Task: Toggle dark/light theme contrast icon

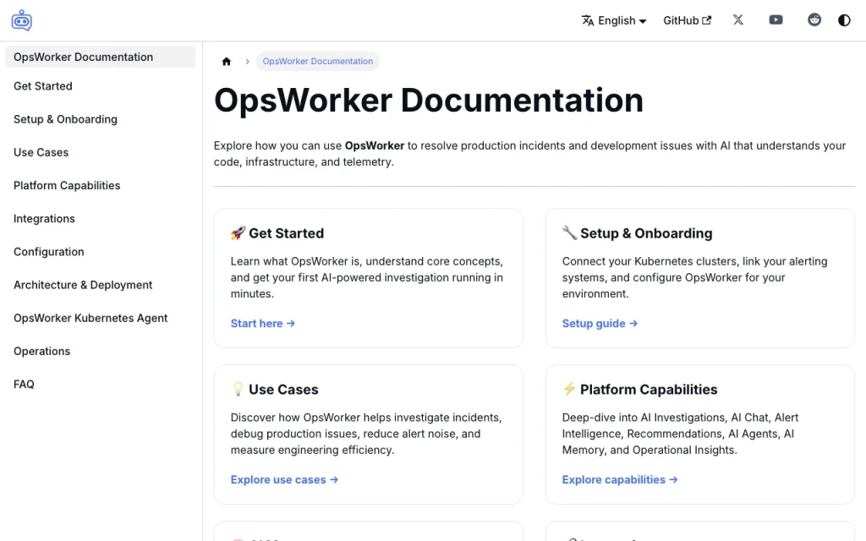Action: 844,20
